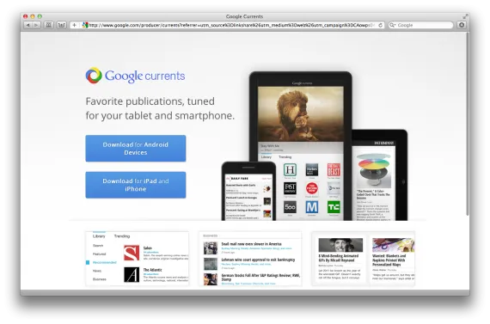Tap the Forbes icon on the tablet
Viewport: 490px width, 324px height.
(x=312, y=169)
